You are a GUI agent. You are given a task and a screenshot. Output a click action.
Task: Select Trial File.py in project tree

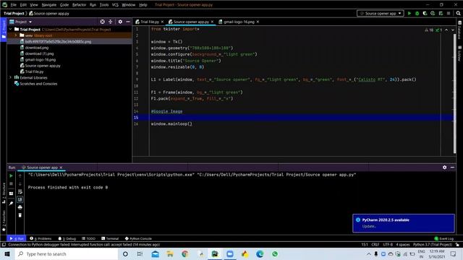tap(34, 71)
